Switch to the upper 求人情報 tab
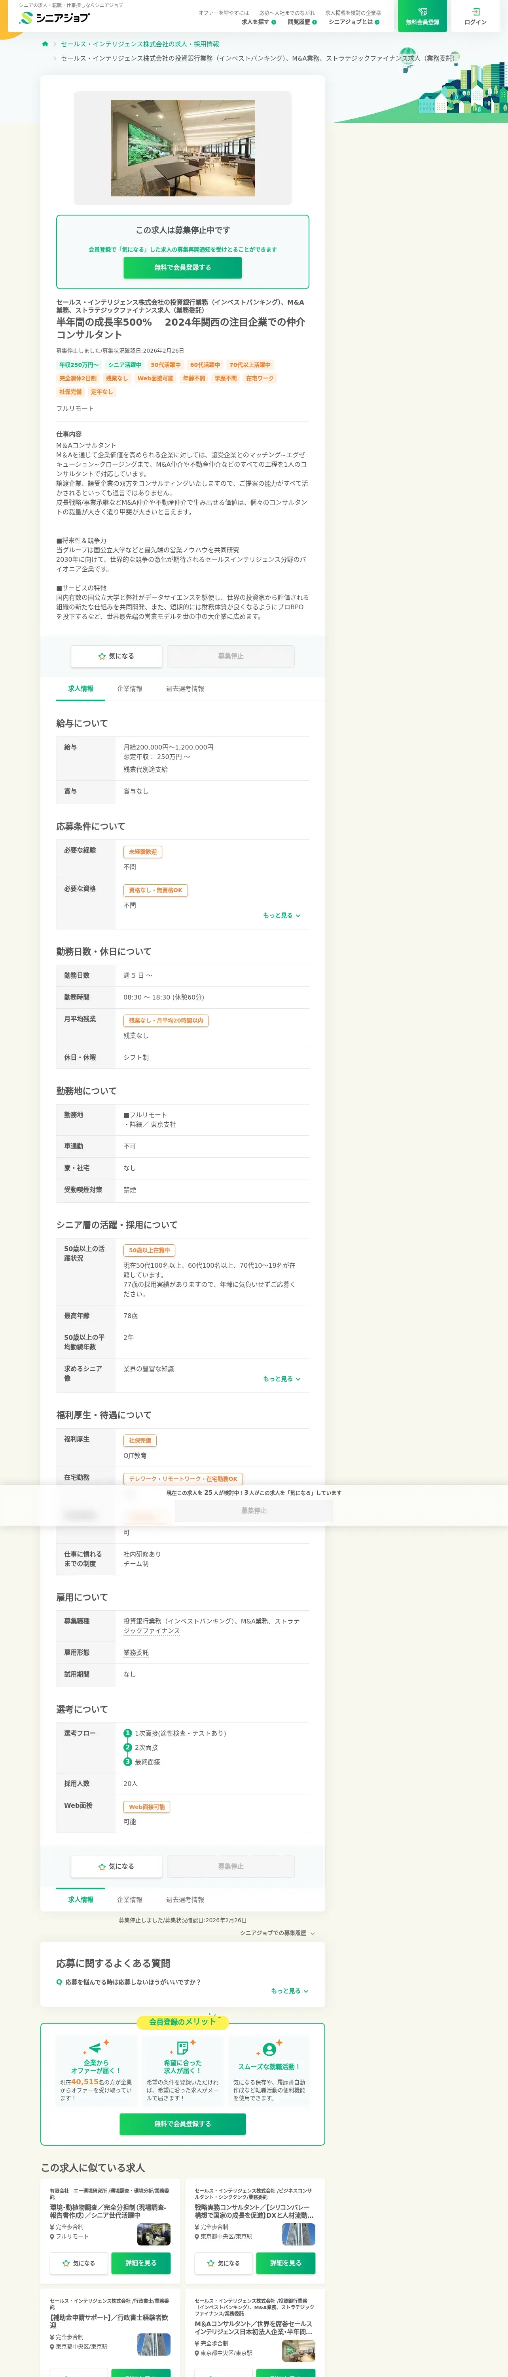 pos(80,689)
